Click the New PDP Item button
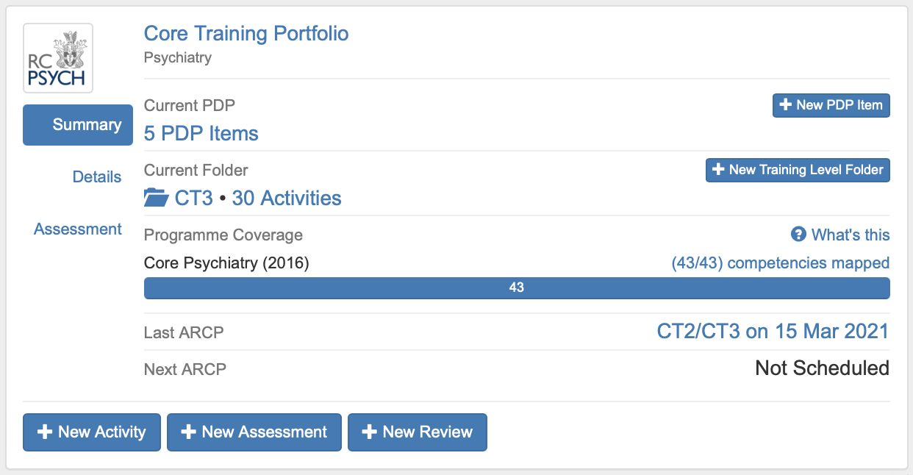 [831, 105]
